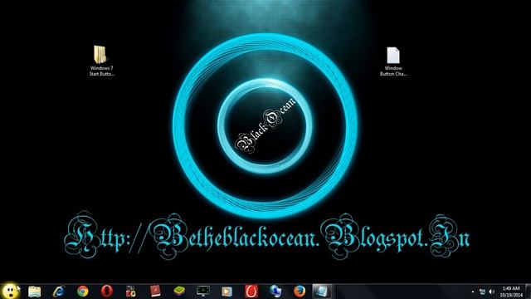The height and width of the screenshot is (299, 531).
Task: Launch BlueStacks from the taskbar
Action: (x=179, y=292)
